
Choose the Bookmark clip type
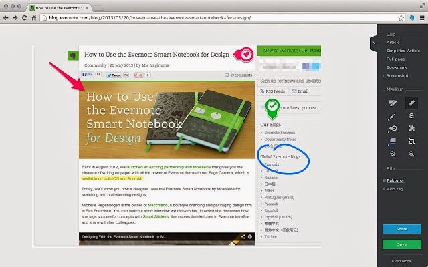(x=397, y=67)
